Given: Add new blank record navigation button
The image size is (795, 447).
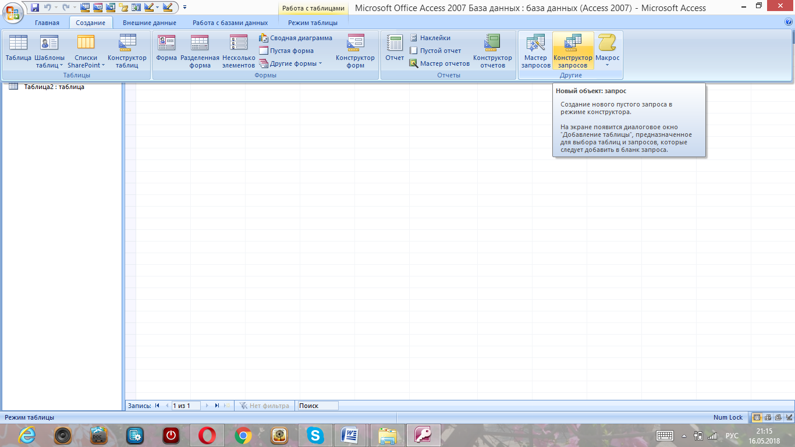Looking at the screenshot, I should 226,406.
